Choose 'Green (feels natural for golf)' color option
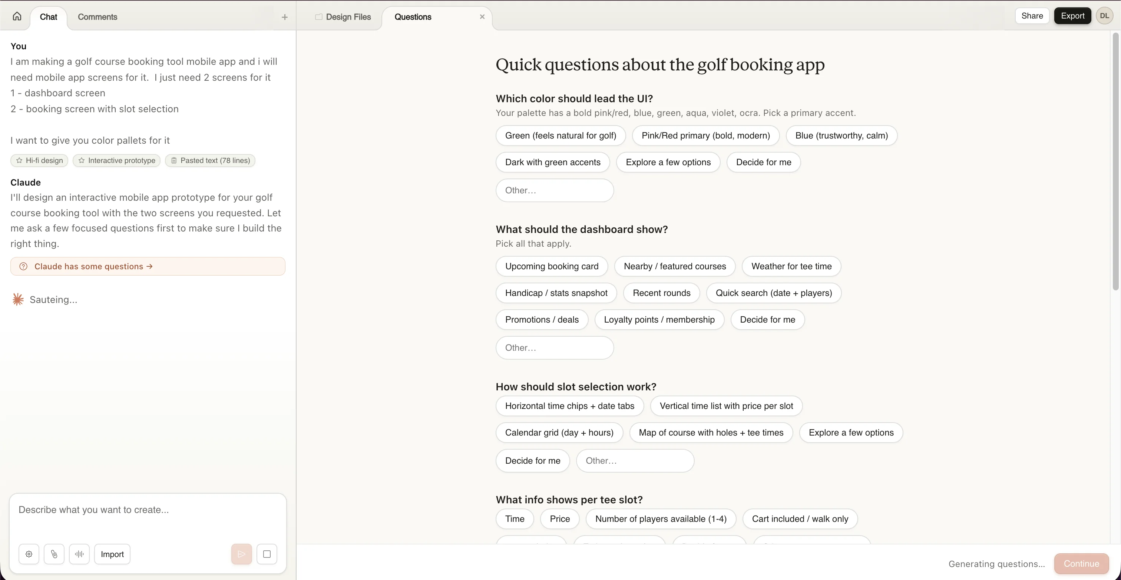Viewport: 1121px width, 580px height. tap(560, 136)
